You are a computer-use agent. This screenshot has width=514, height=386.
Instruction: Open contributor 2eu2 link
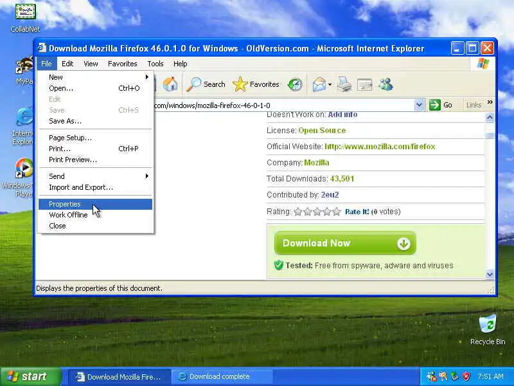point(330,195)
